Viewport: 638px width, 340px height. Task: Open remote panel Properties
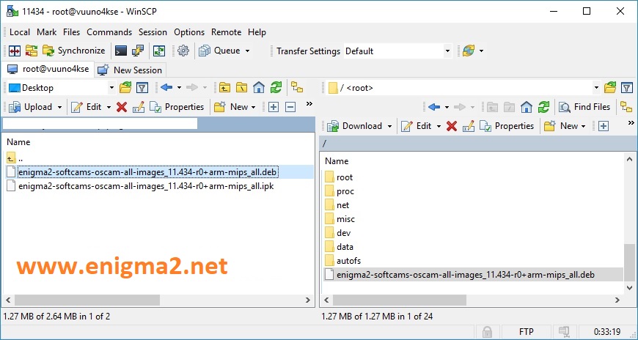(507, 126)
